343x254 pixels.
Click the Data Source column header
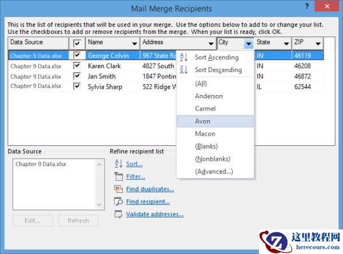[38, 43]
